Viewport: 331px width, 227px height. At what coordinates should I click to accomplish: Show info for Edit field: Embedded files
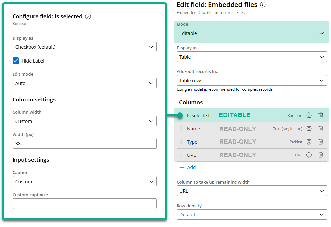(263, 5)
